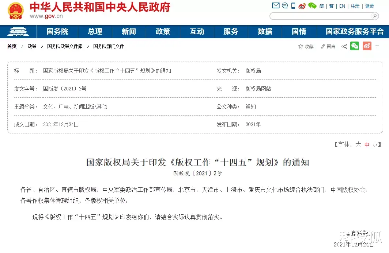The width and height of the screenshot is (389, 253).
Task: Open the 数据 section tab
Action: click(x=265, y=32)
